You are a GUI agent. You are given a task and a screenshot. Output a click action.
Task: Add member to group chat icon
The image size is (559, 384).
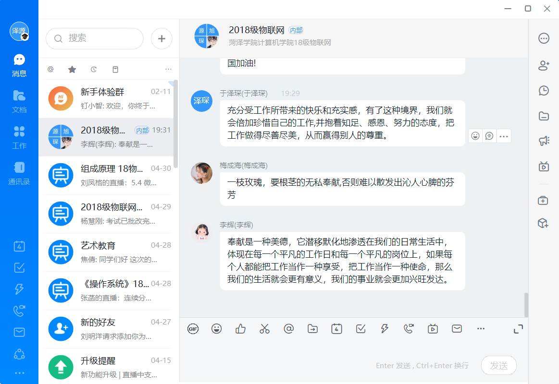pyautogui.click(x=544, y=66)
